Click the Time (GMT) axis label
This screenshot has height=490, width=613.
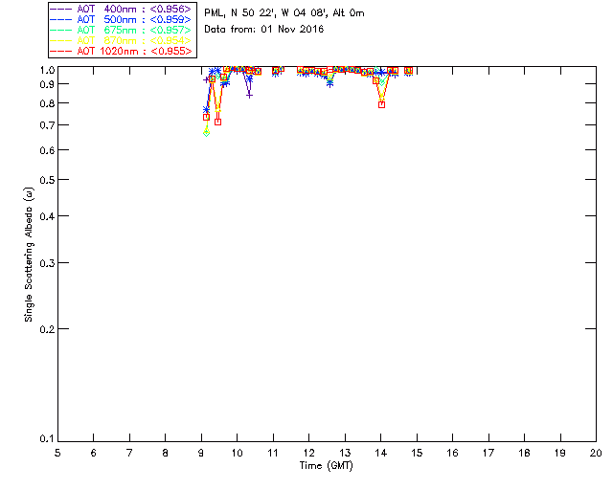(326, 466)
